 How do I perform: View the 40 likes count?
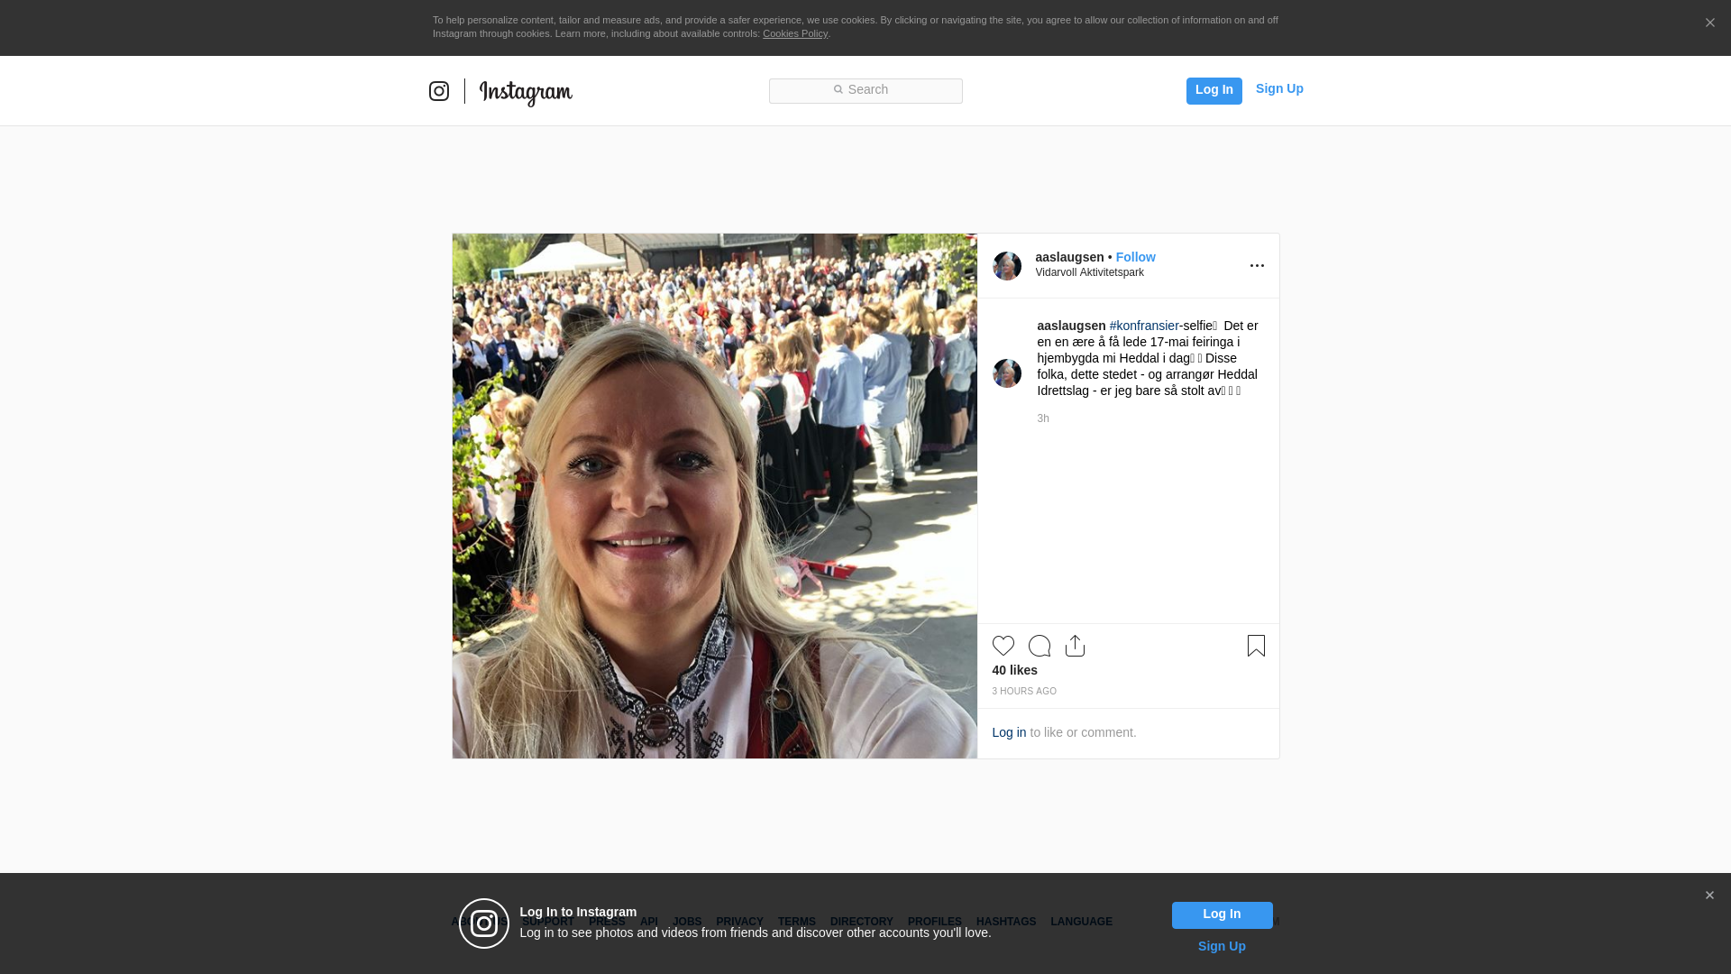(1014, 670)
